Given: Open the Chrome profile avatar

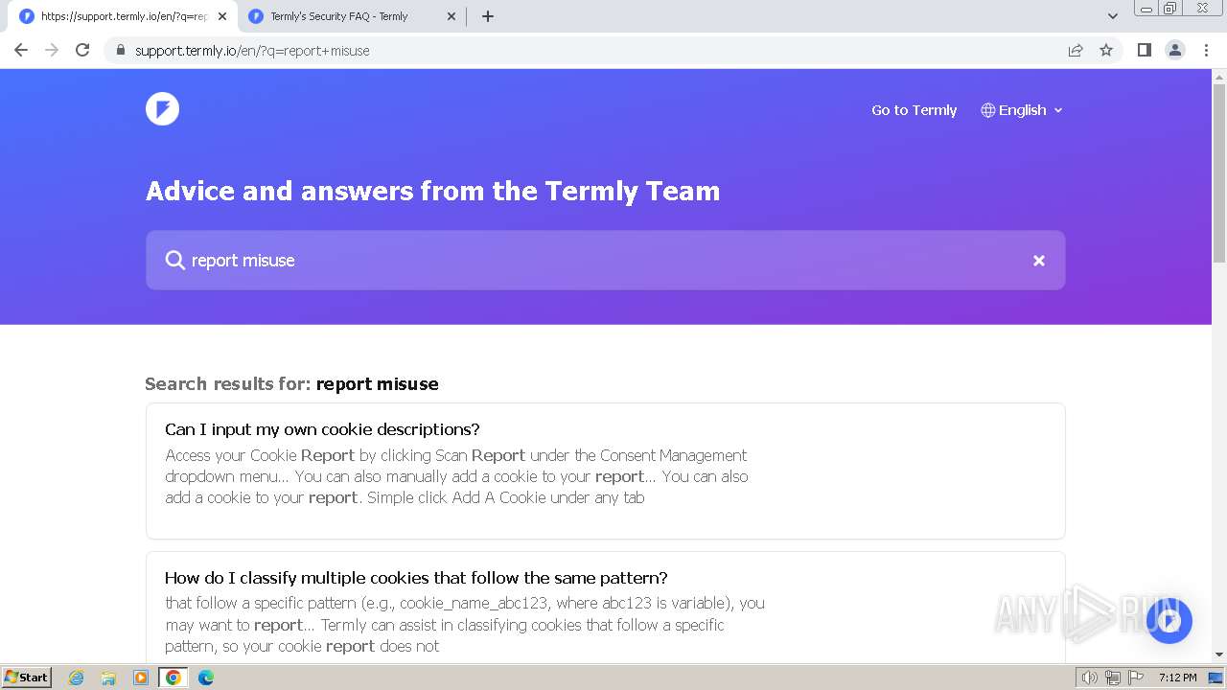Looking at the screenshot, I should (x=1175, y=50).
